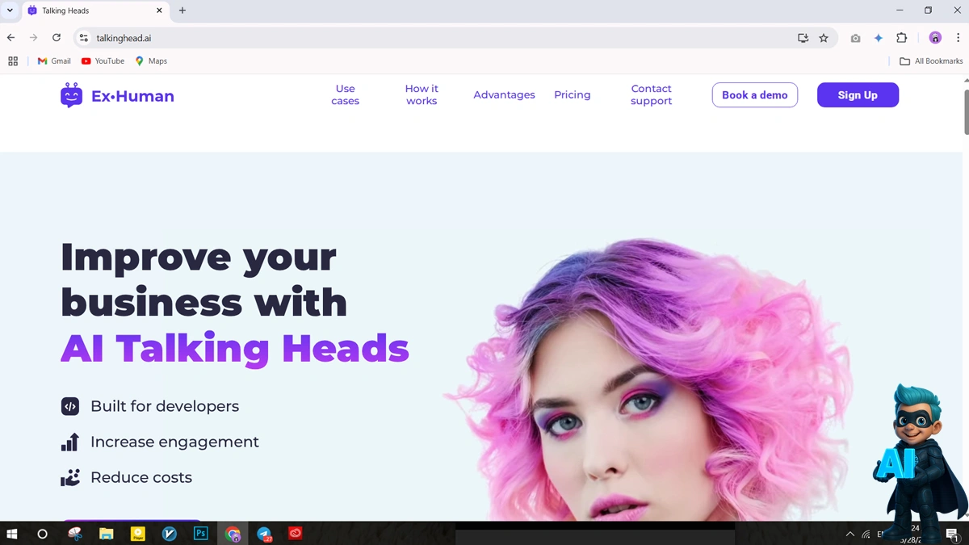
Task: Click the hand with coins icon
Action: pos(70,477)
